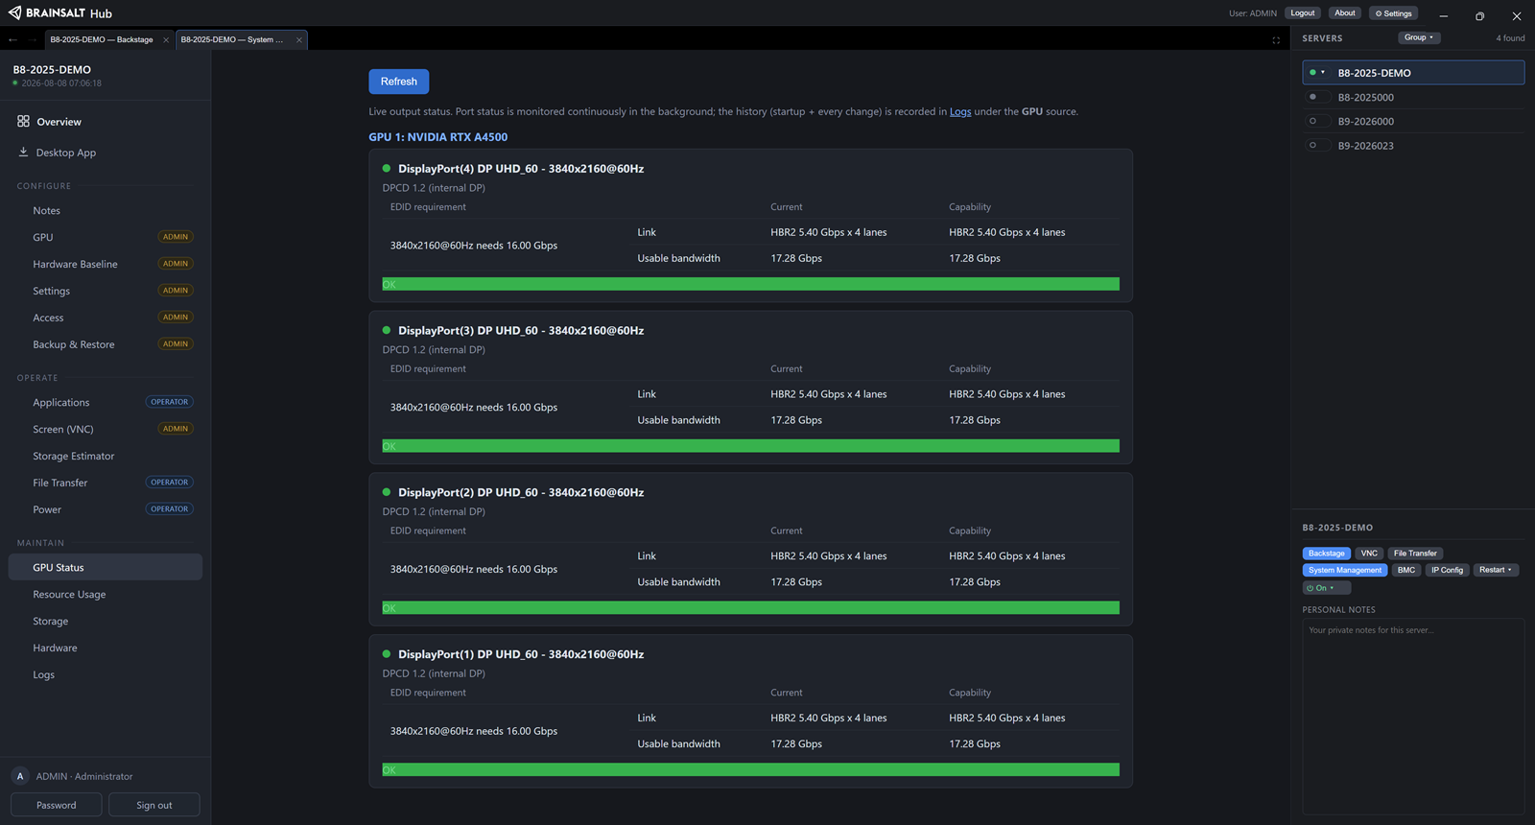1535x825 pixels.
Task: Open Screen (VNC) page
Action: coord(106,429)
